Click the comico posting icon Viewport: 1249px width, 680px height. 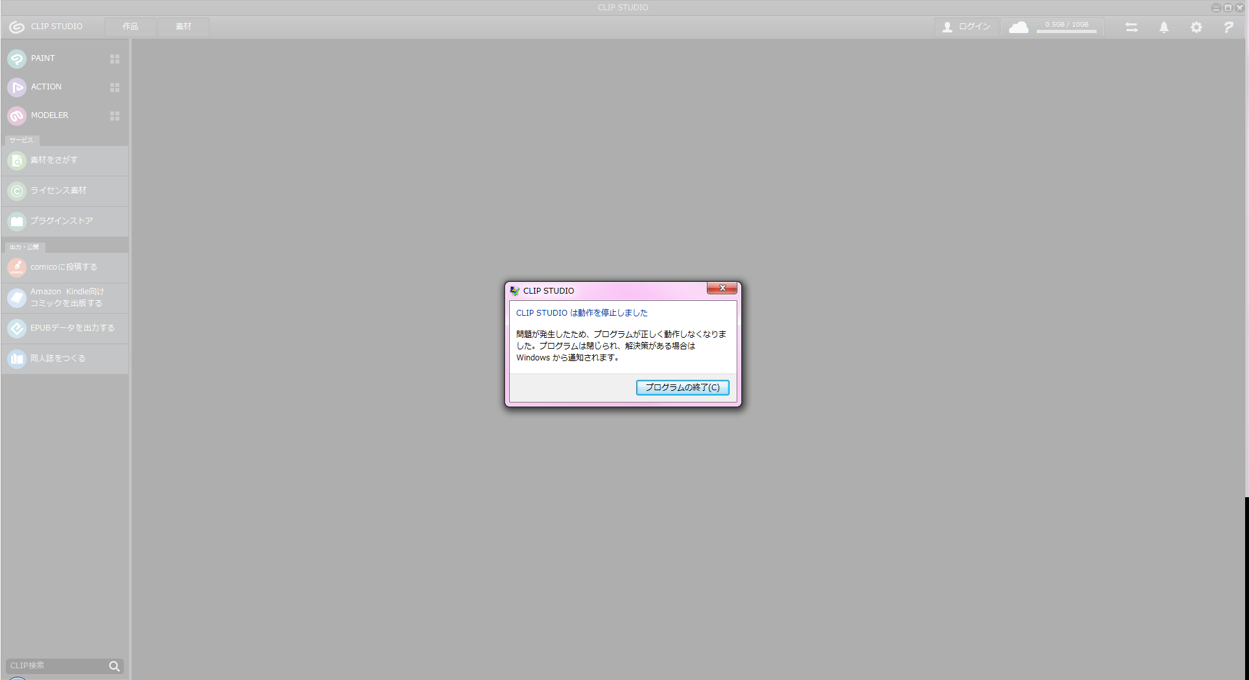(x=17, y=267)
